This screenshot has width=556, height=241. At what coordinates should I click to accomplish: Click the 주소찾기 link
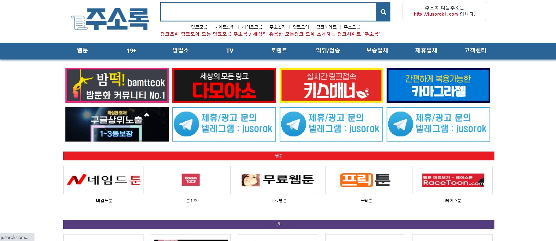pyautogui.click(x=278, y=27)
